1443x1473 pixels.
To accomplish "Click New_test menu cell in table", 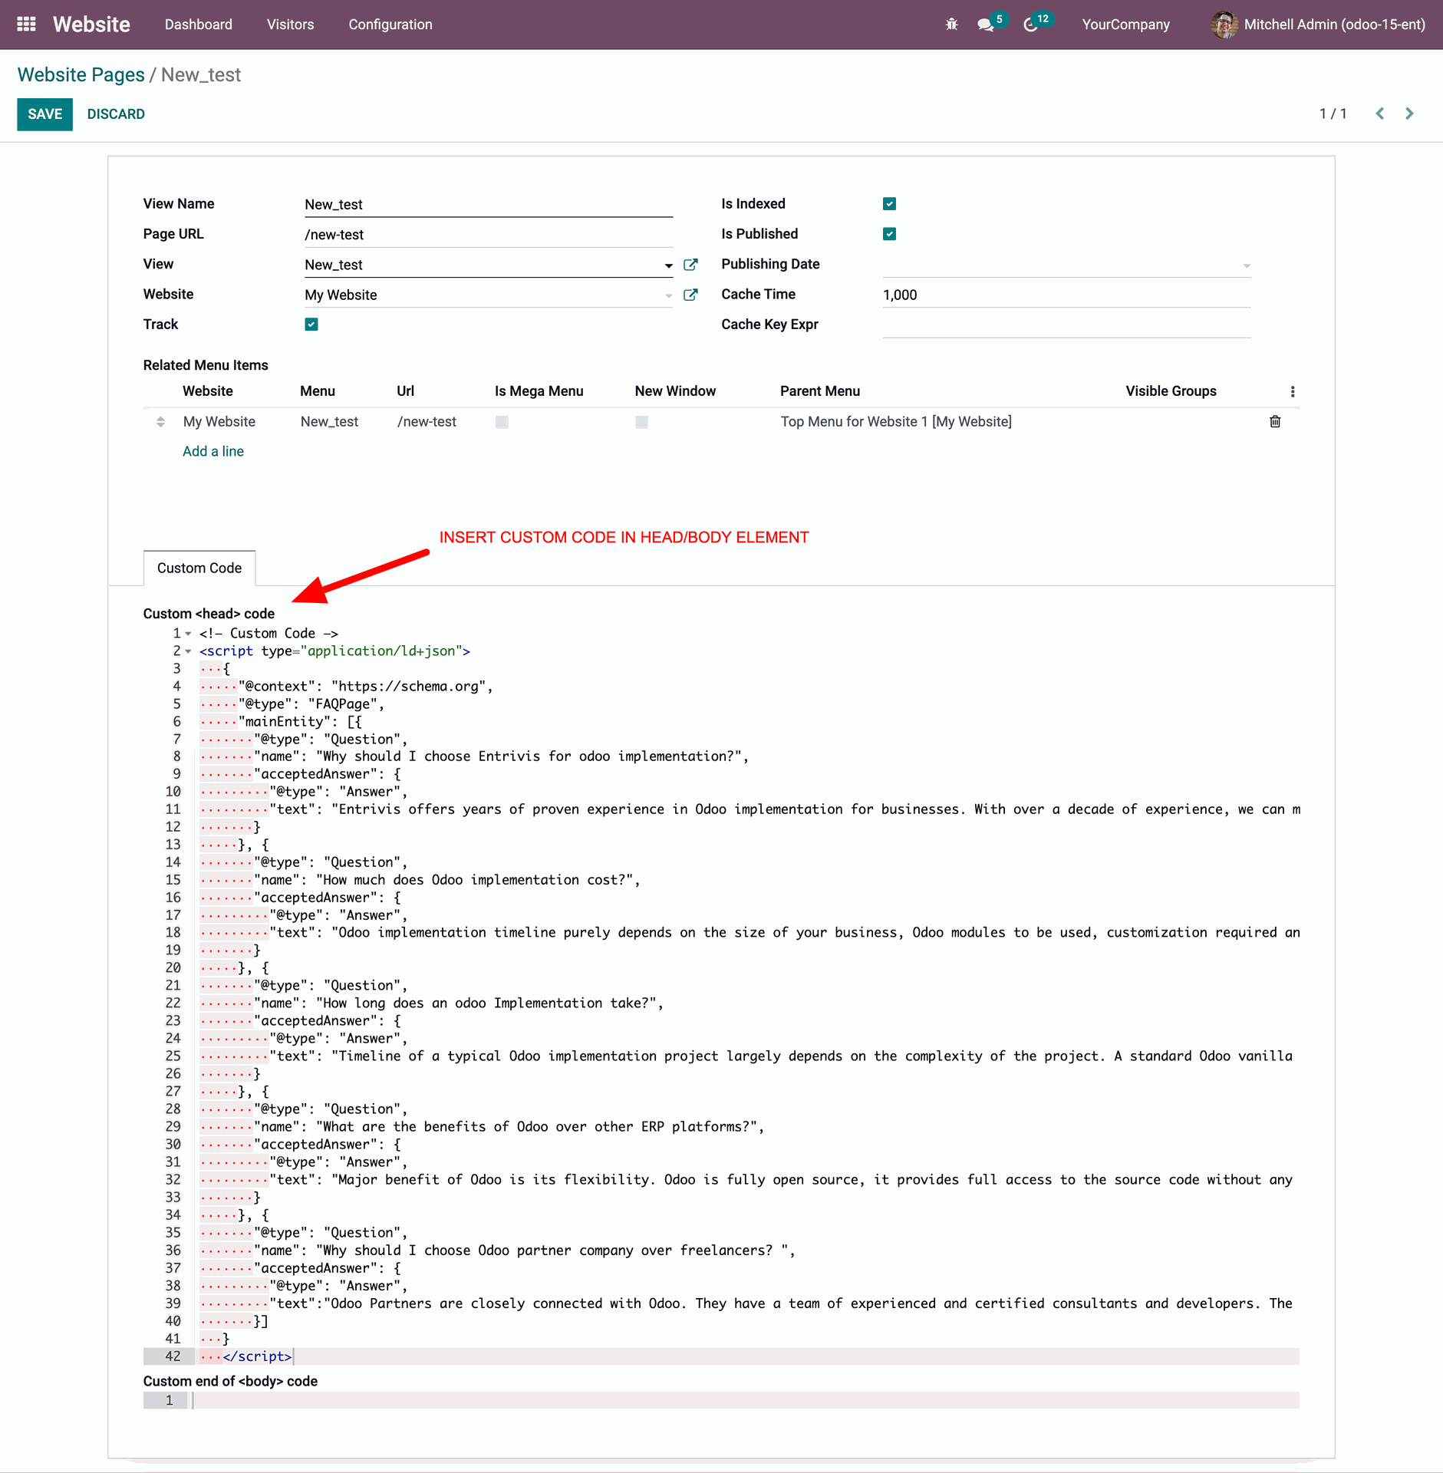I will click(x=330, y=421).
